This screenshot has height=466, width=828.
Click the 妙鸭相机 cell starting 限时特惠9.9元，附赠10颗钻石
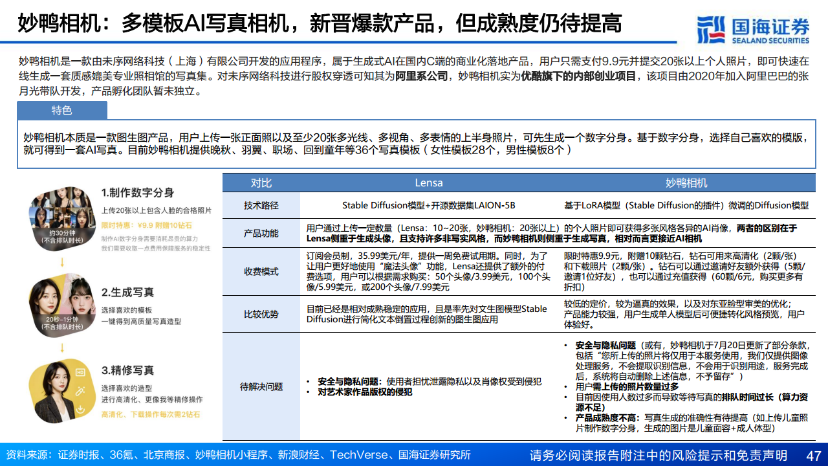[x=686, y=271]
